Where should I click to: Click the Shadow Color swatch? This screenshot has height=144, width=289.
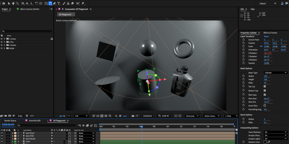[265, 142]
